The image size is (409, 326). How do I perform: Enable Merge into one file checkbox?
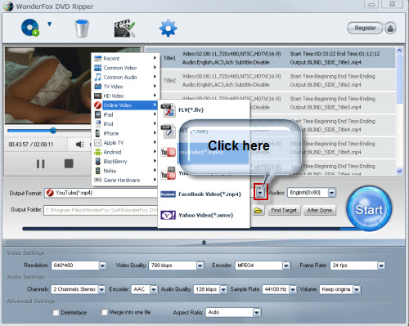pyautogui.click(x=104, y=312)
